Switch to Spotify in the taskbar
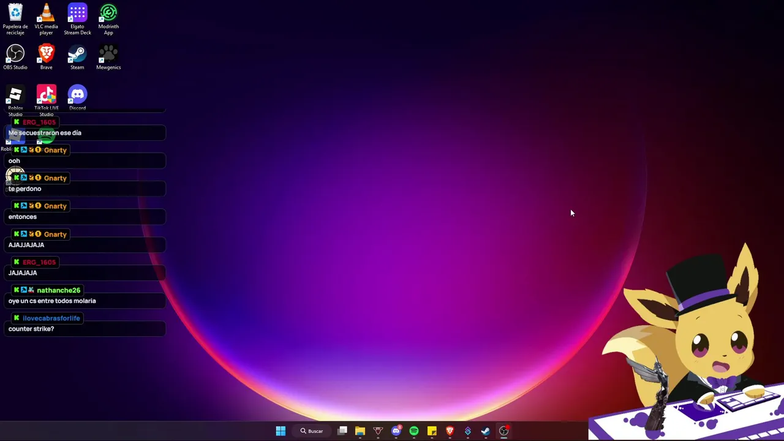784x441 pixels. [x=414, y=431]
